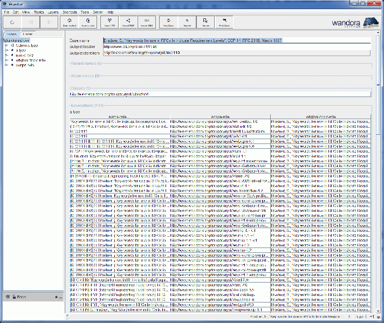Viewport: 384px width, 323px height.
Task: Click the Open project toolbar icon
Action: click(x=69, y=23)
